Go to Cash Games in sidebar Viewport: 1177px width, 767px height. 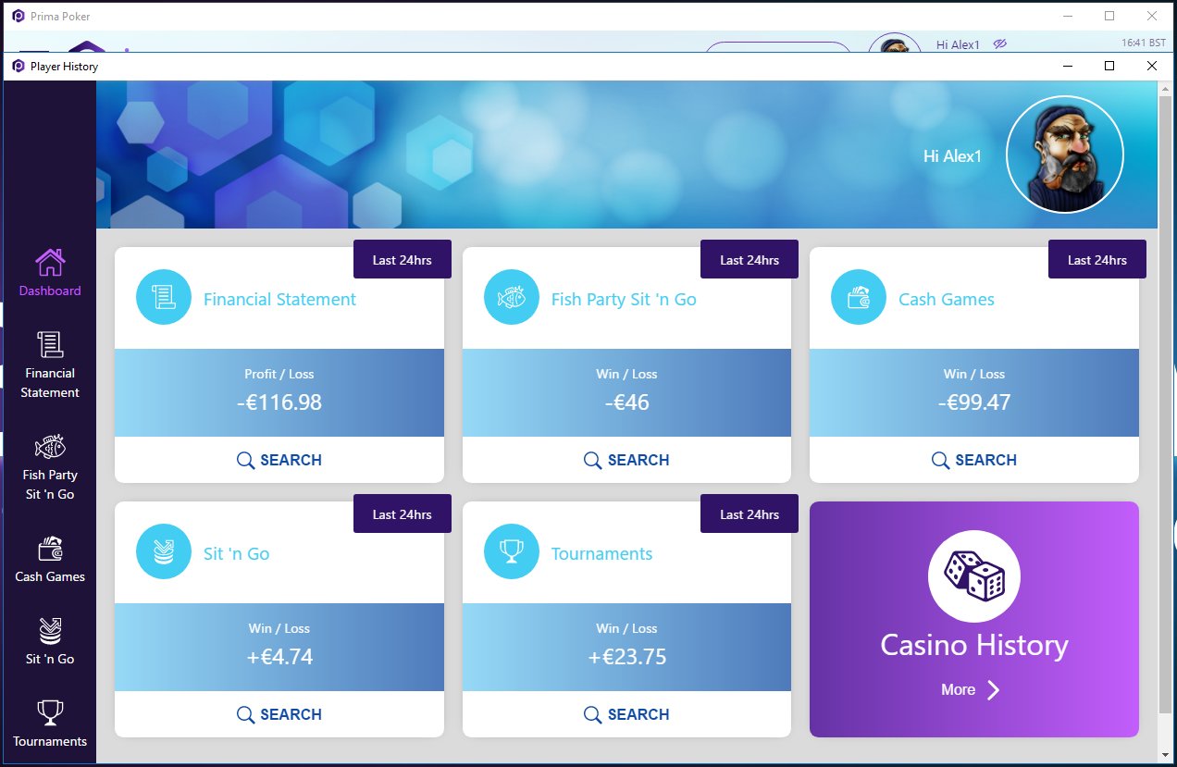50,549
